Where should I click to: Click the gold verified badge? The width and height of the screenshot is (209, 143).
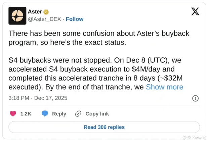[46, 12]
